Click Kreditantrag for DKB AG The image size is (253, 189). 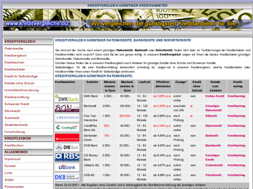(x=236, y=175)
